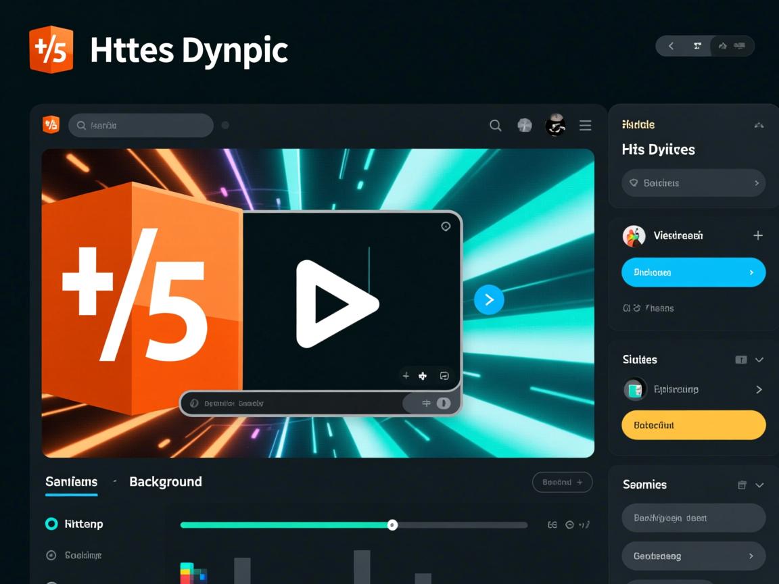
Task: Select the Hittenp radio button
Action: 51,524
